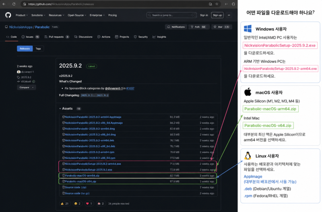322x212 pixels.
Task: Switch to the Actions tab
Action: (104, 37)
